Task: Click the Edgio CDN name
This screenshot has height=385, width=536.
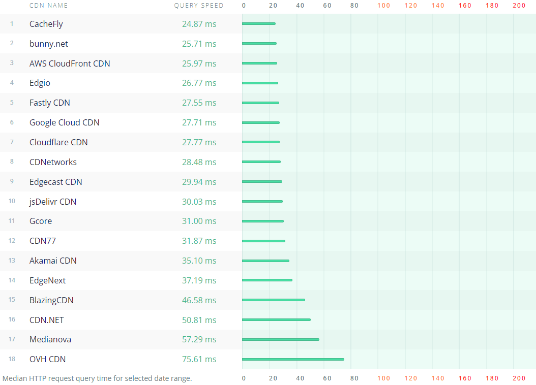Action: click(40, 83)
